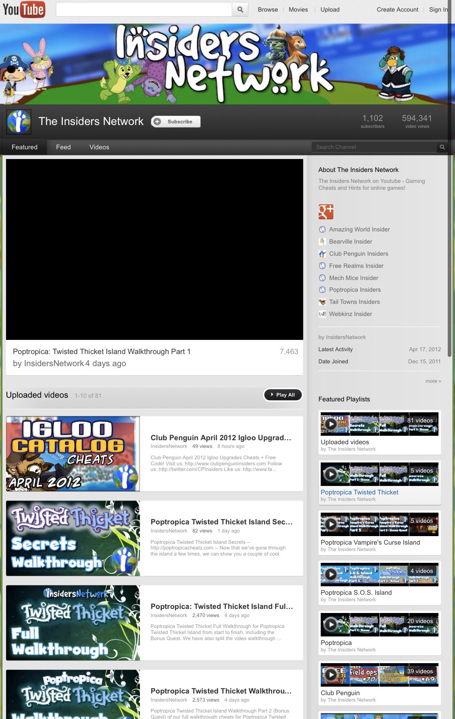Click the Mech Mice Insider globe icon
Viewport: 455px width, 719px height.
coord(322,278)
